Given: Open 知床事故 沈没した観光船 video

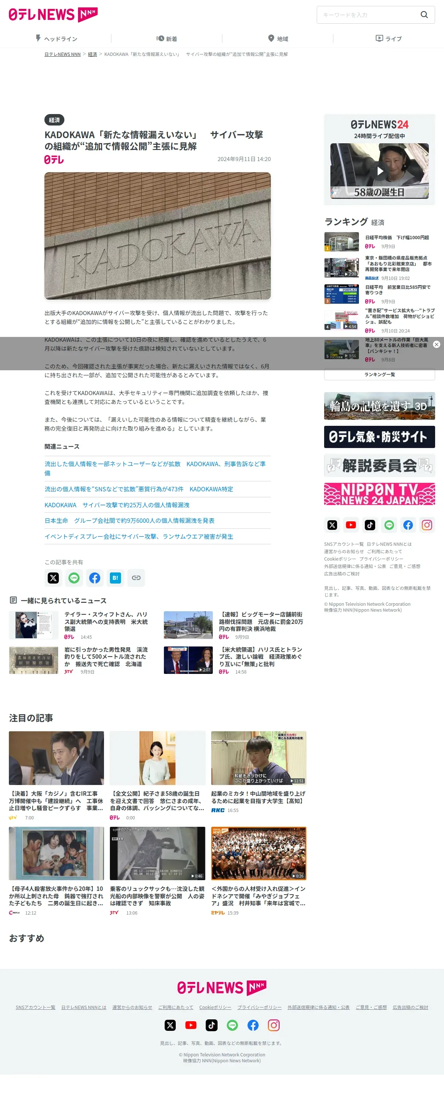Looking at the screenshot, I should tap(158, 871).
